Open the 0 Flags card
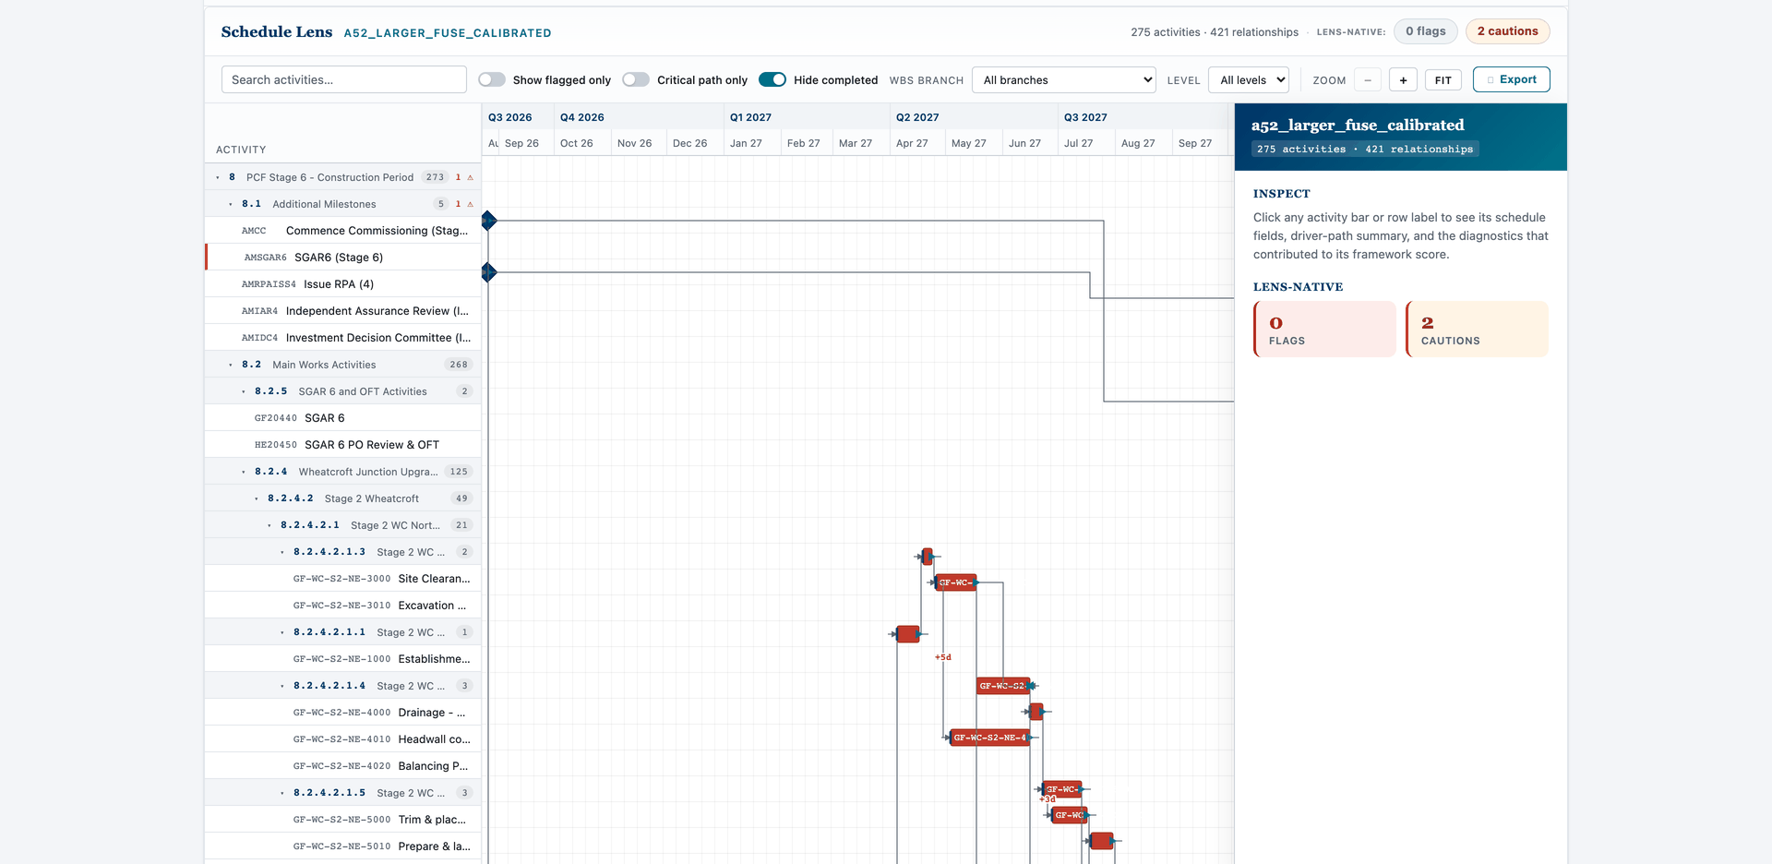1772x864 pixels. (x=1324, y=329)
